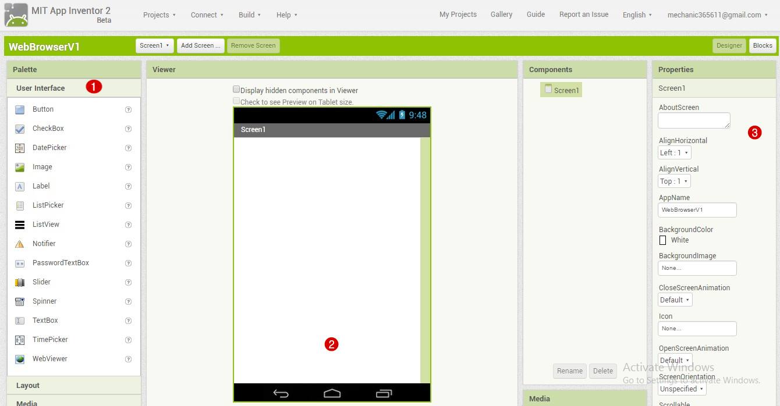Toggle the Preview on Tablet size checkbox
This screenshot has width=780, height=406.
(x=236, y=101)
